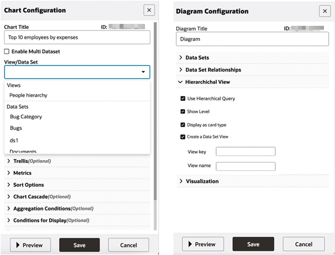Uncheck Use Hierarchical Query
The image size is (335, 255).
[x=182, y=99]
